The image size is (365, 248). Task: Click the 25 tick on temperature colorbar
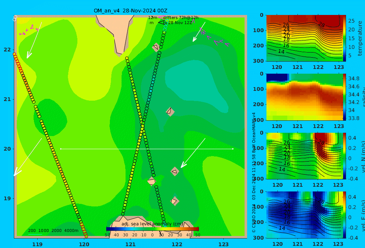click(351, 21)
